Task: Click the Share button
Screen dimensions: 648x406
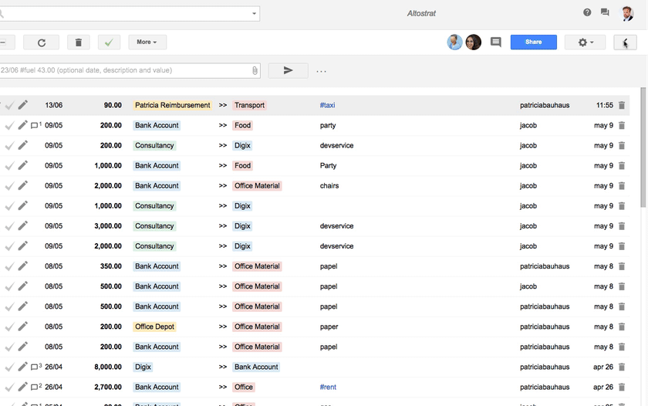Action: (x=533, y=42)
